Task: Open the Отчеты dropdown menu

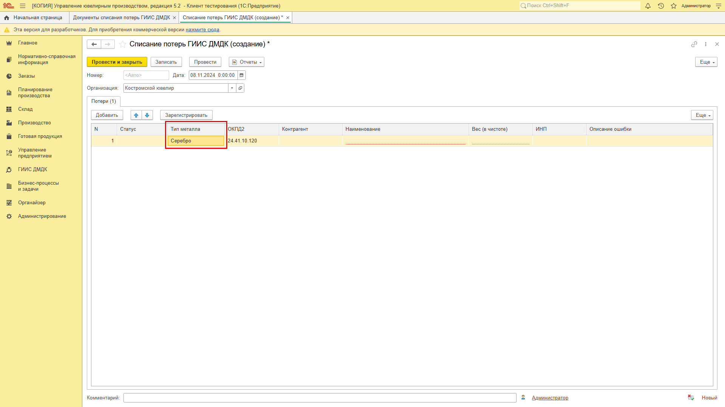Action: [x=247, y=62]
